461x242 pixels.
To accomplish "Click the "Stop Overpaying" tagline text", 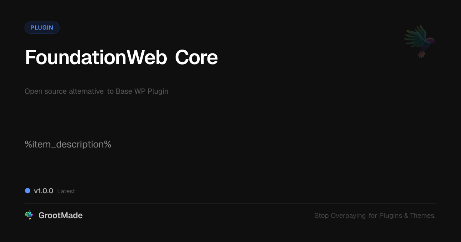I will pyautogui.click(x=340, y=216).
